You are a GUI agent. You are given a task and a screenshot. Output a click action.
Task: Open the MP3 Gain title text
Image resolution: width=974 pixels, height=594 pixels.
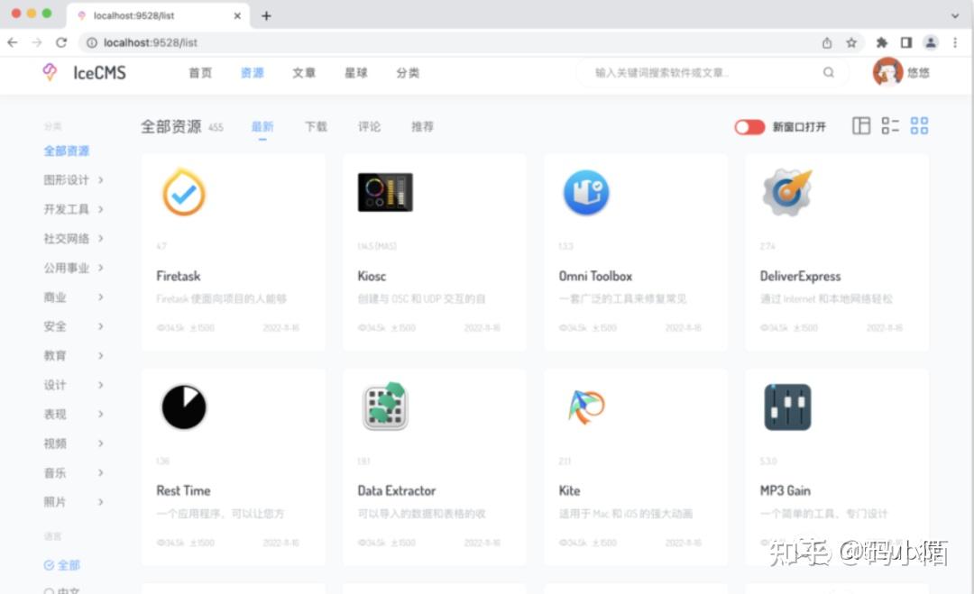786,491
